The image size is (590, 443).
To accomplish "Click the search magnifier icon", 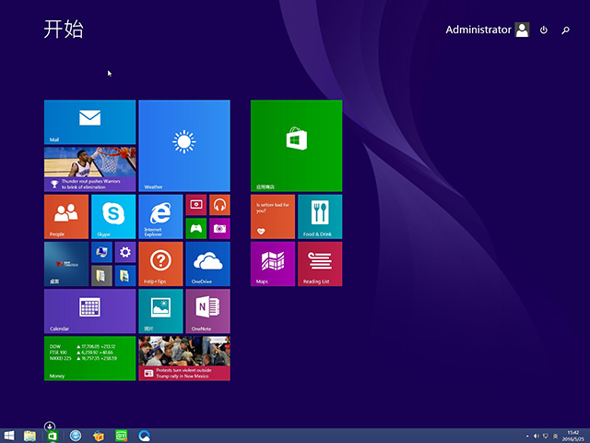I will click(565, 30).
